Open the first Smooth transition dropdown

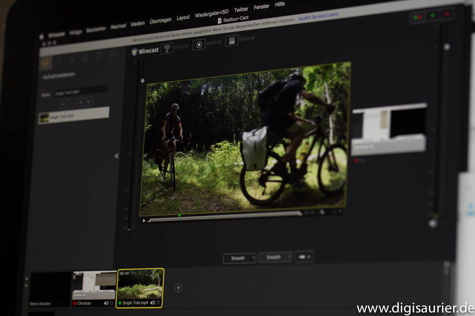(x=239, y=258)
